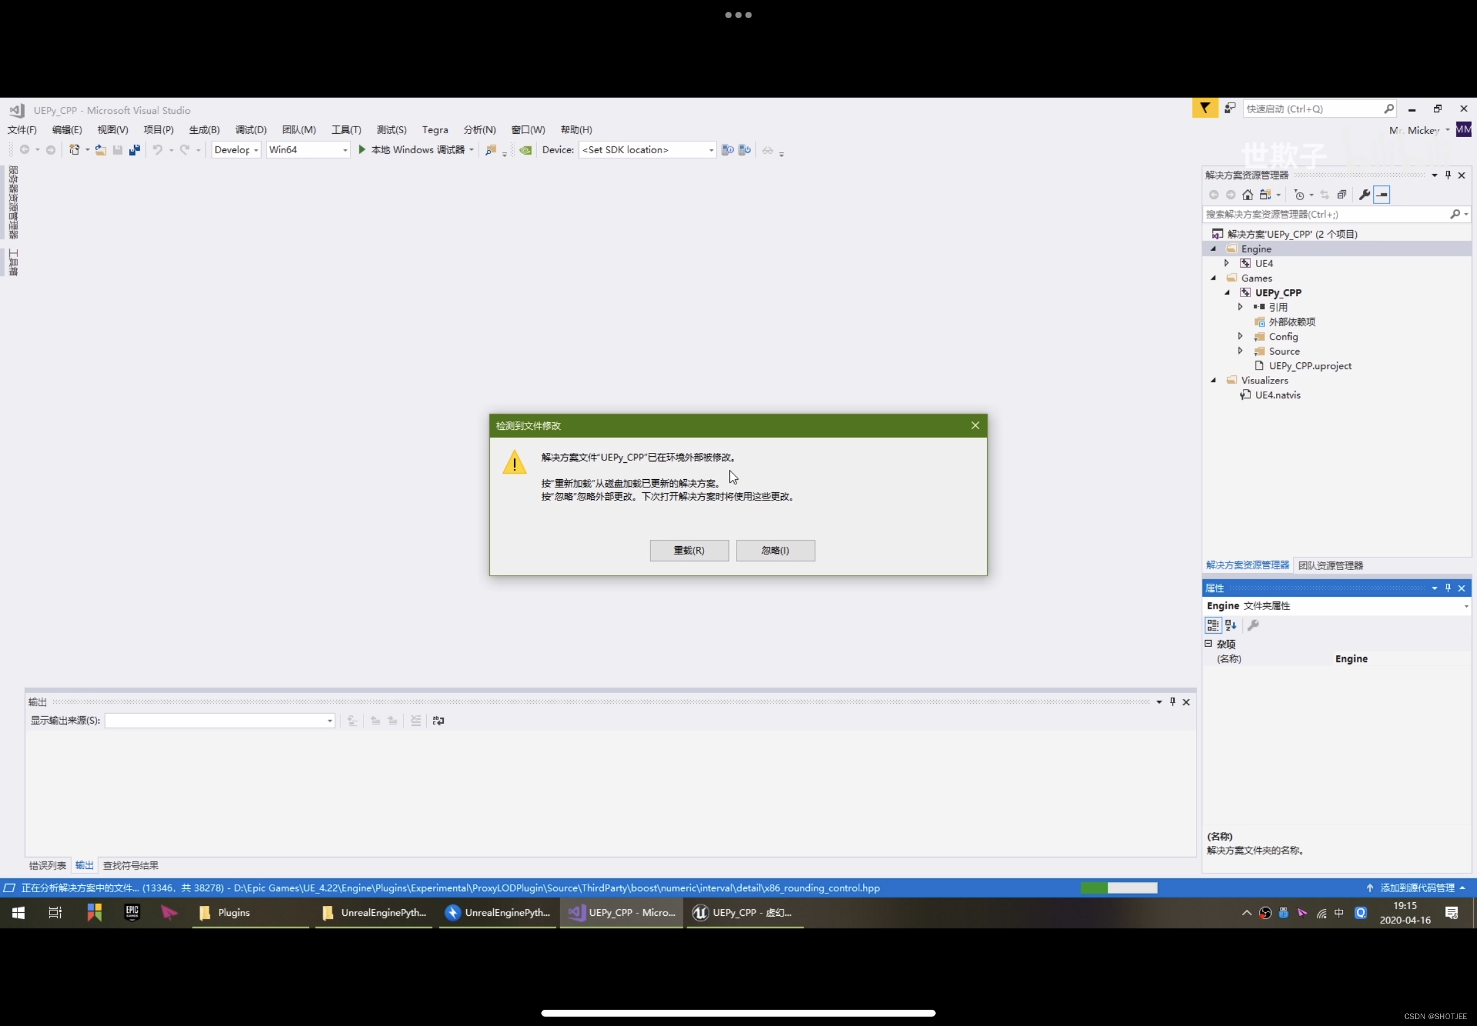Switch to the 错误列表 error list tab
1477x1026 pixels.
(x=47, y=865)
